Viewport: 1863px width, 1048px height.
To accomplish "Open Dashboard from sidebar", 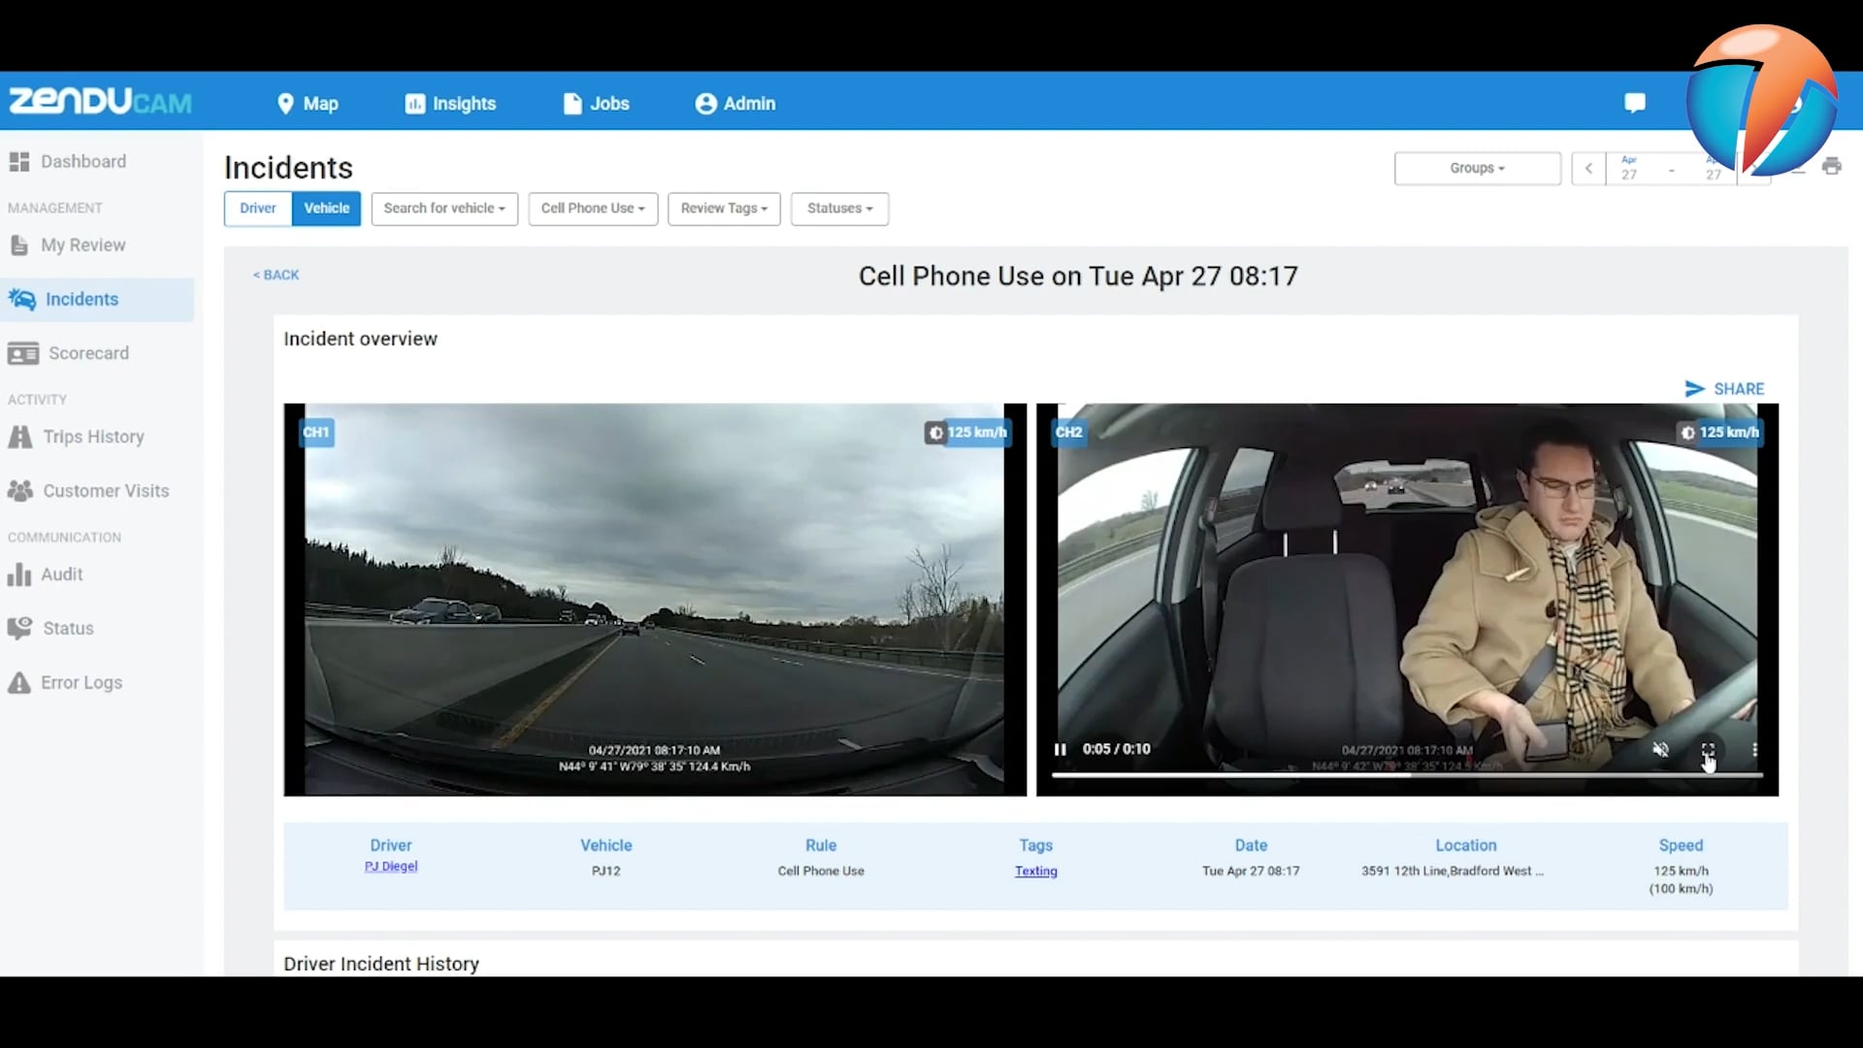I will pos(82,162).
